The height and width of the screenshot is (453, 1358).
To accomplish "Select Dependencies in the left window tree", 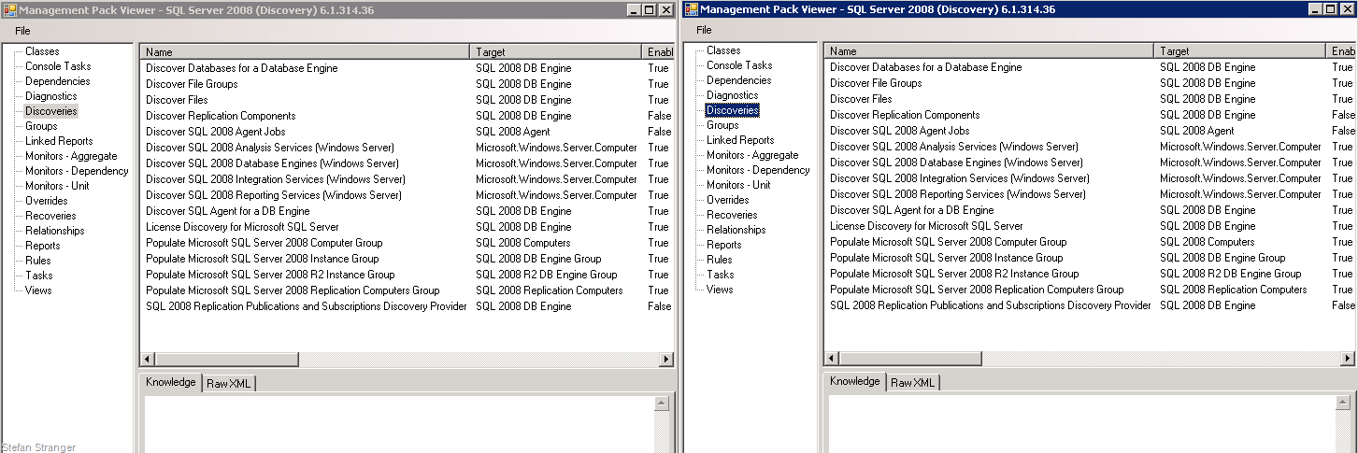I will pos(57,81).
